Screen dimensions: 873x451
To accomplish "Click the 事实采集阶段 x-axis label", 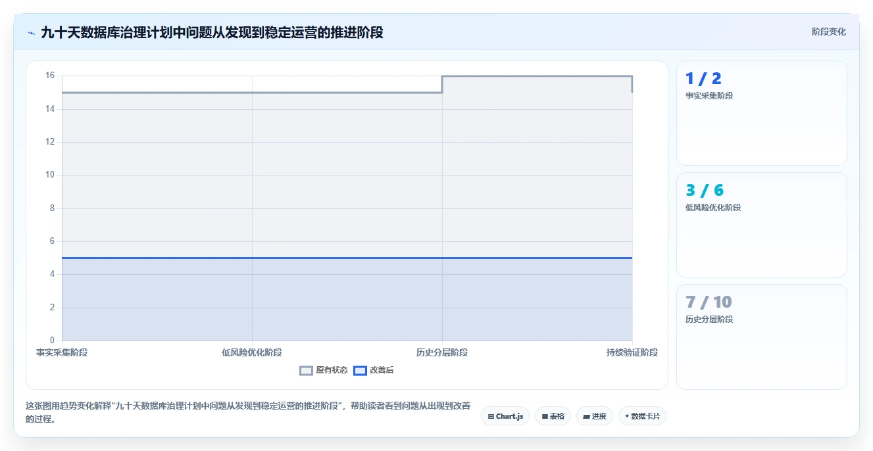I will [62, 352].
